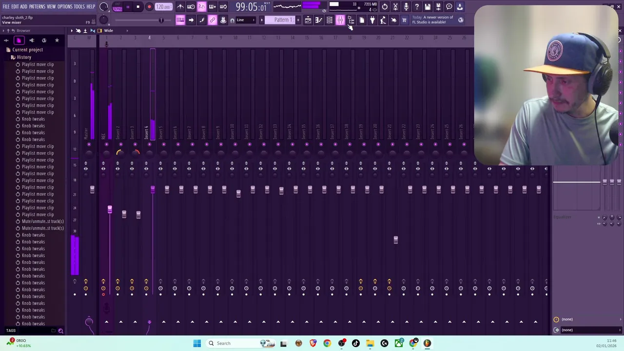Click the Undo history circular arrow icon
The image size is (624, 351).
385,7
